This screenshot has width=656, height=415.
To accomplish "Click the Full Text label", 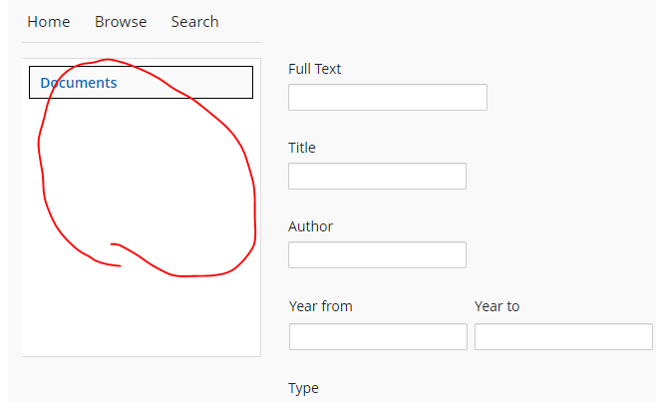I will [x=314, y=69].
